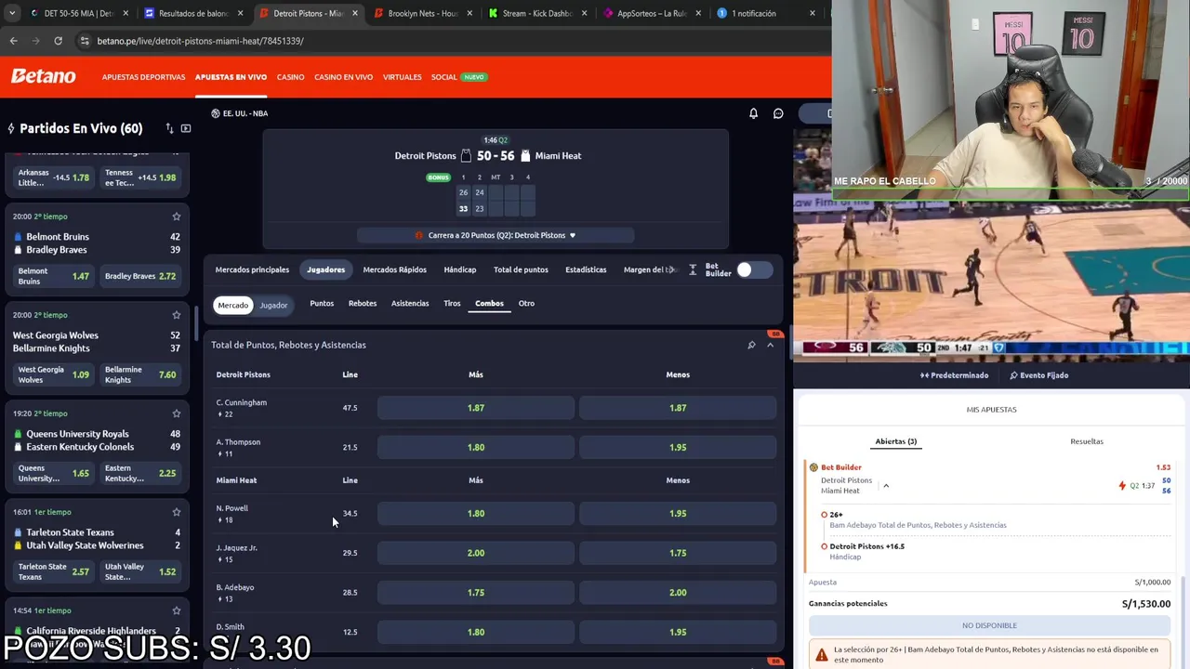Click the Bet Builder badge icon in bet slip
Screen dimensions: 1190x669
click(813, 467)
